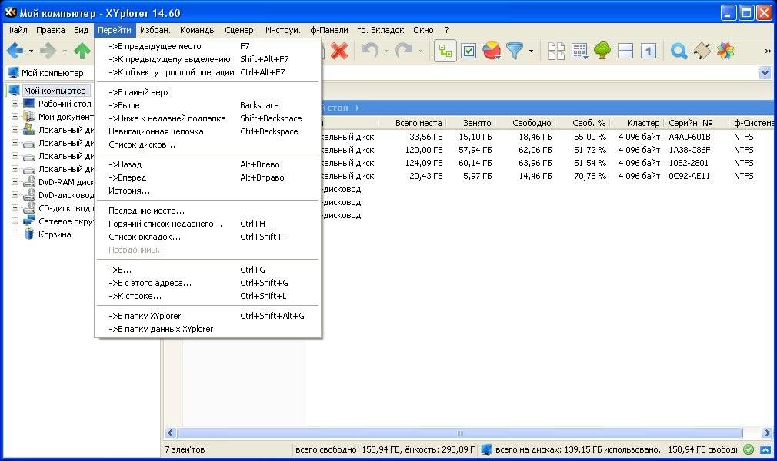Choose 'Список вкладок...' menu entry
Viewport: 777px width, 461px height.
208,237
